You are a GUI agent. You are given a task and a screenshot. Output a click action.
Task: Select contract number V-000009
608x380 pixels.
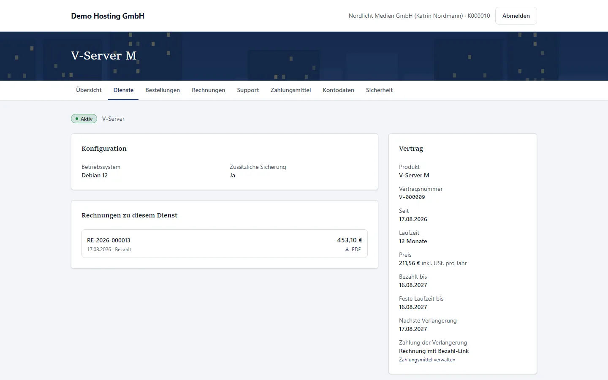pyautogui.click(x=412, y=197)
